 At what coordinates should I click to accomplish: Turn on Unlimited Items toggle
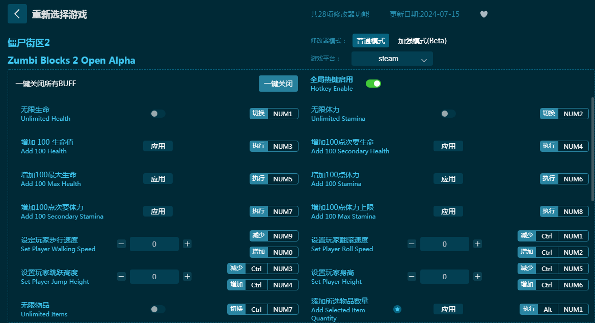pos(157,309)
